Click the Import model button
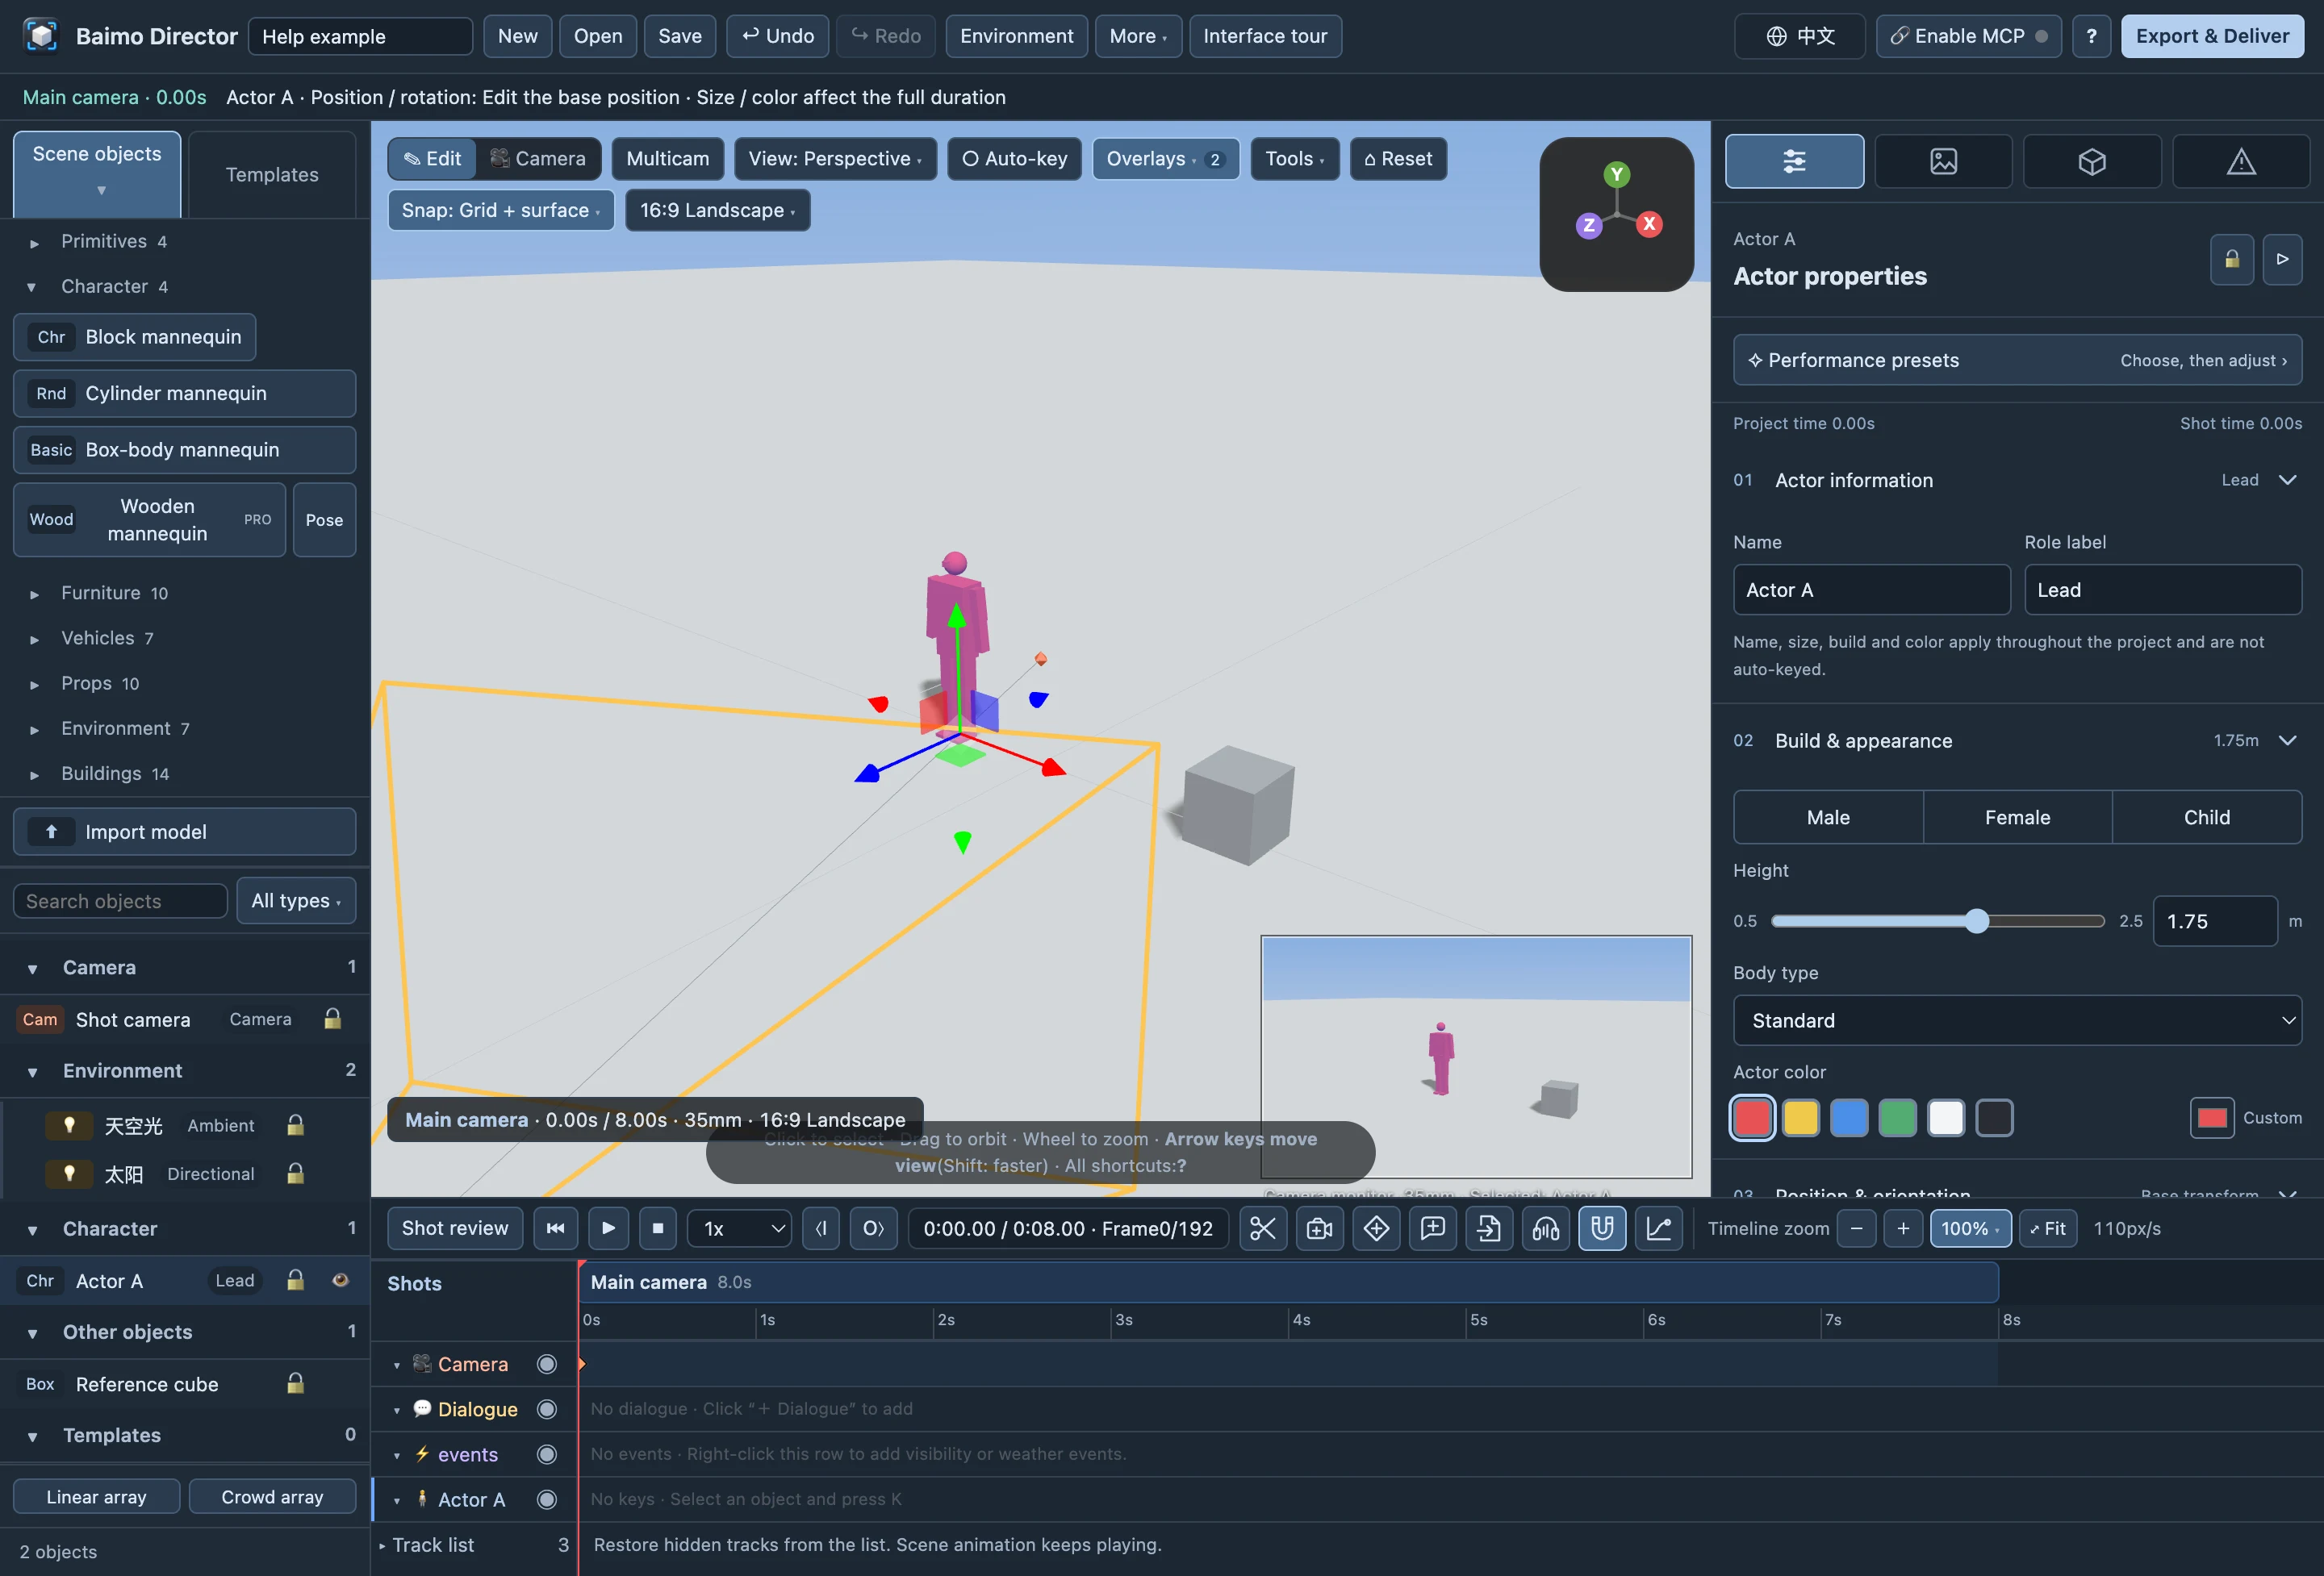Image resolution: width=2324 pixels, height=1576 pixels. 185,832
